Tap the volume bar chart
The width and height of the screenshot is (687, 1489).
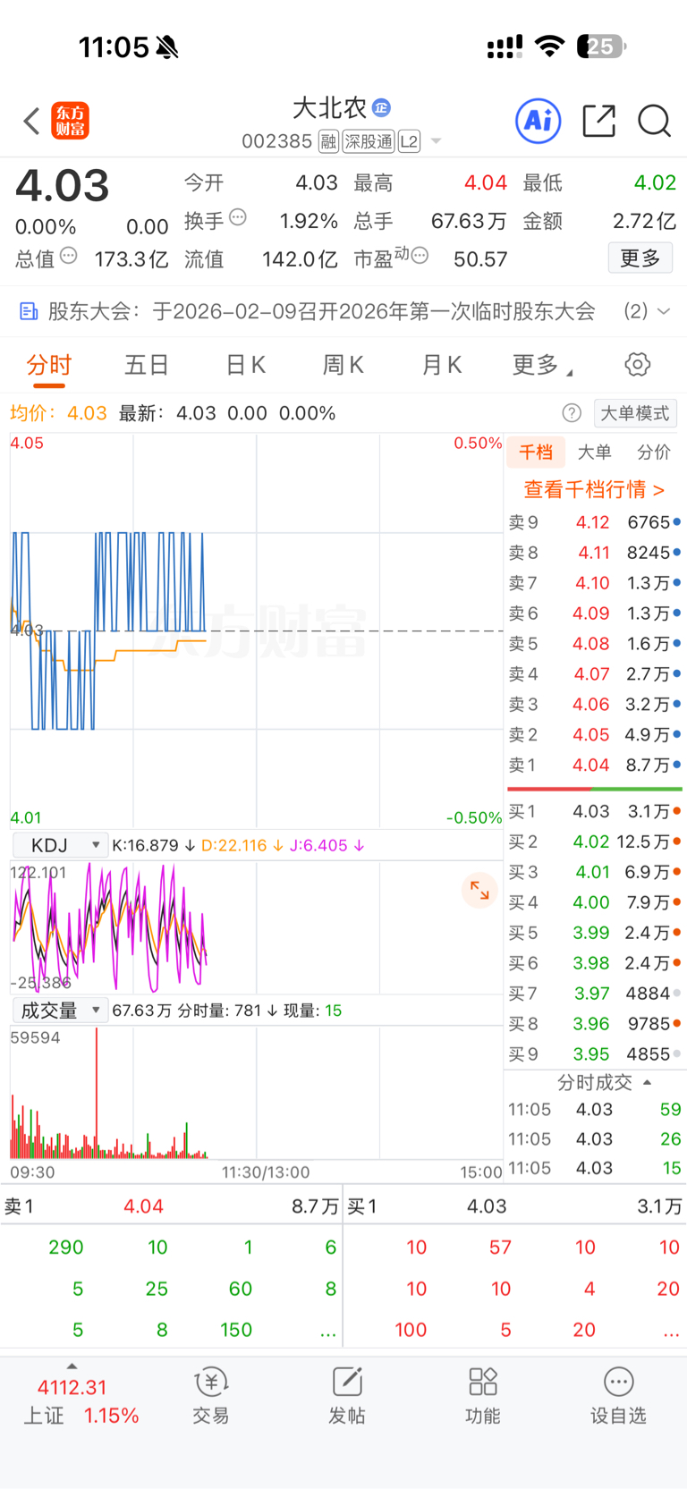click(257, 1093)
